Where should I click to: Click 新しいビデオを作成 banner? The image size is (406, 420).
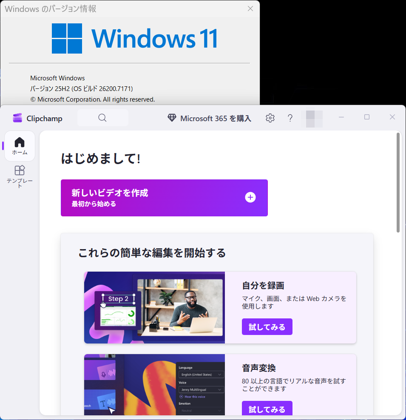[x=164, y=198]
